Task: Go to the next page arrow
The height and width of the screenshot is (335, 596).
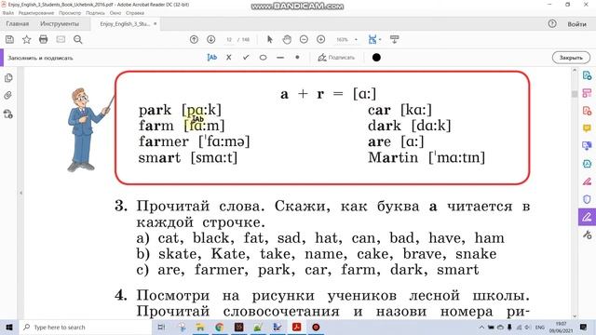Action: (x=211, y=39)
